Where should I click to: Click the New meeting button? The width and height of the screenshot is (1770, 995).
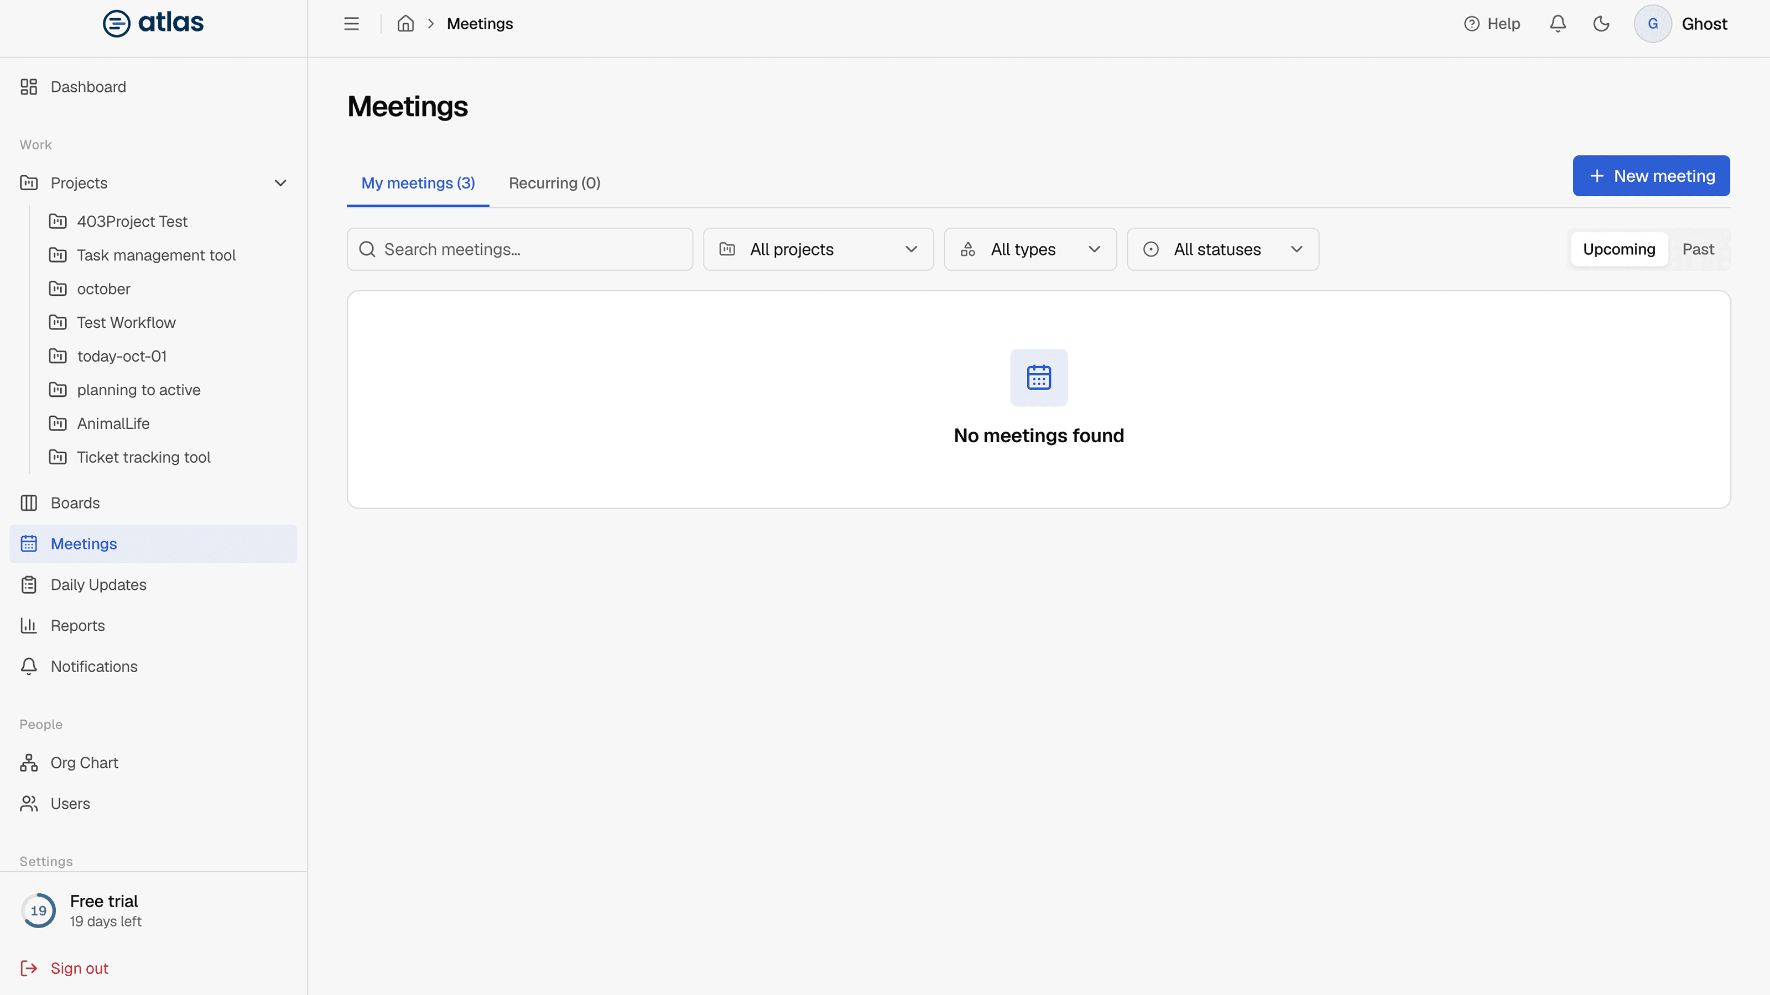pyautogui.click(x=1651, y=176)
